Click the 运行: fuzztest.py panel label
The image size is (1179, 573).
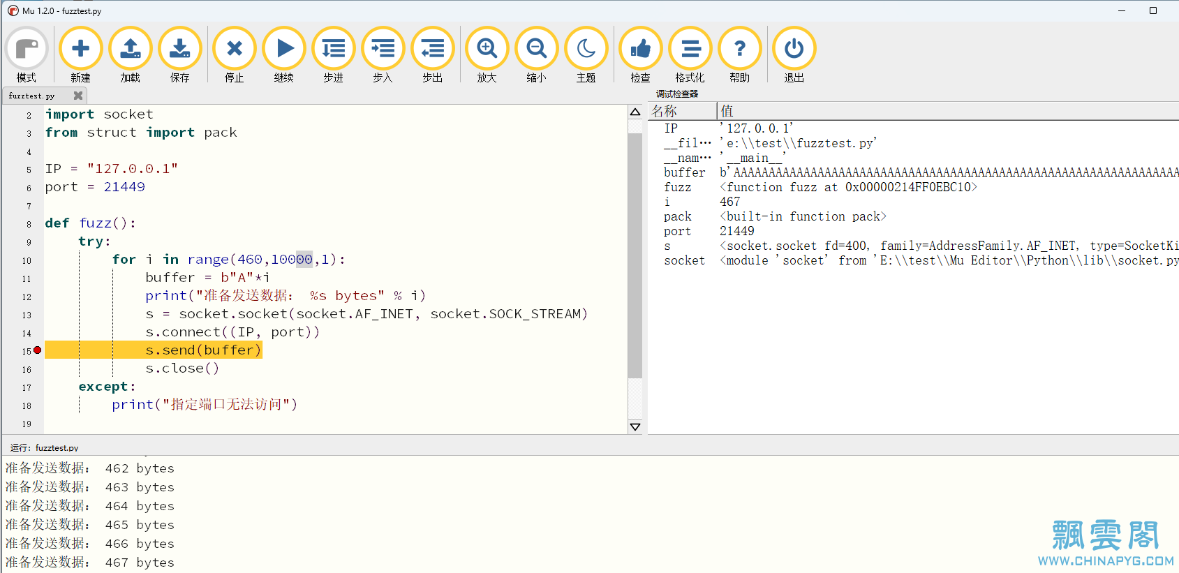coord(44,447)
